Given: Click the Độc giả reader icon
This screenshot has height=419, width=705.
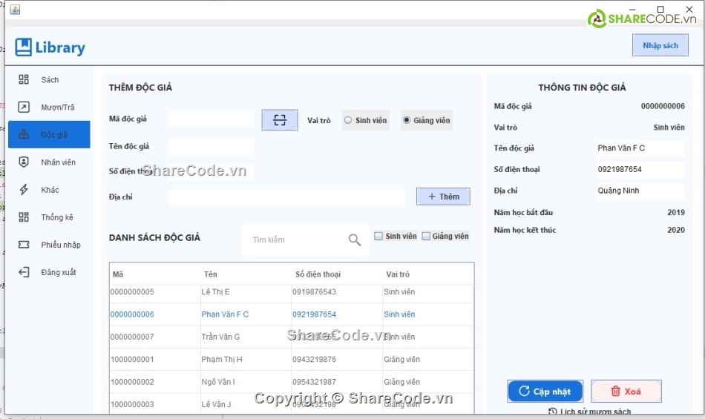Looking at the screenshot, I should click(24, 134).
